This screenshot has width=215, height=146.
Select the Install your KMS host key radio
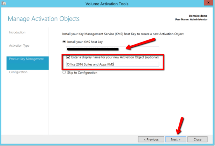[64, 42]
